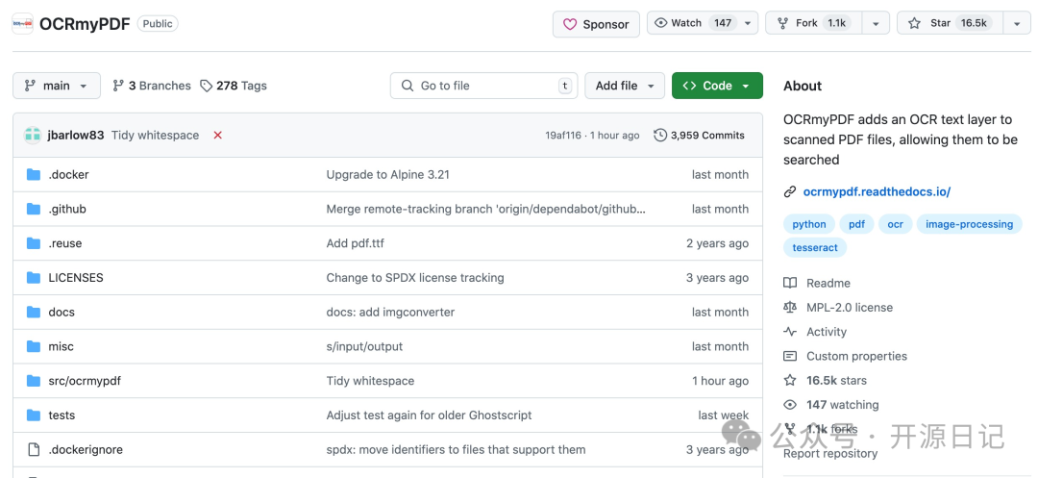
Task: Click the red failed-status X icon
Action: tap(218, 136)
